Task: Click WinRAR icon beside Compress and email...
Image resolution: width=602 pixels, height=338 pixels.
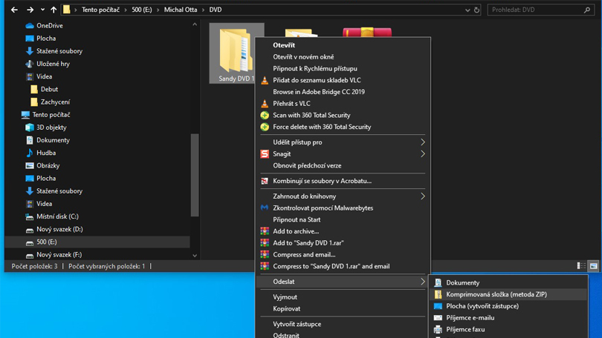Action: point(265,254)
